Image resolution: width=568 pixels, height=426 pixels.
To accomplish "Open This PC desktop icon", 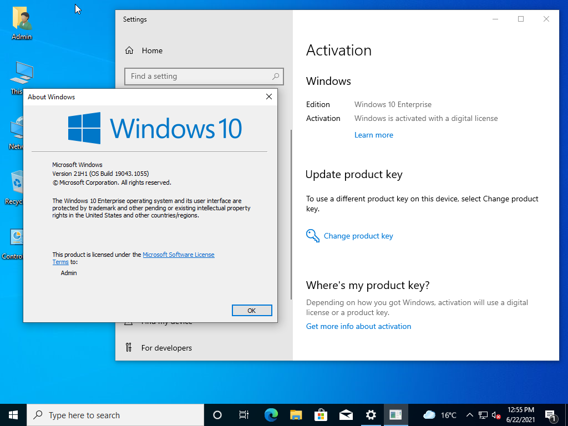I will pos(21,78).
